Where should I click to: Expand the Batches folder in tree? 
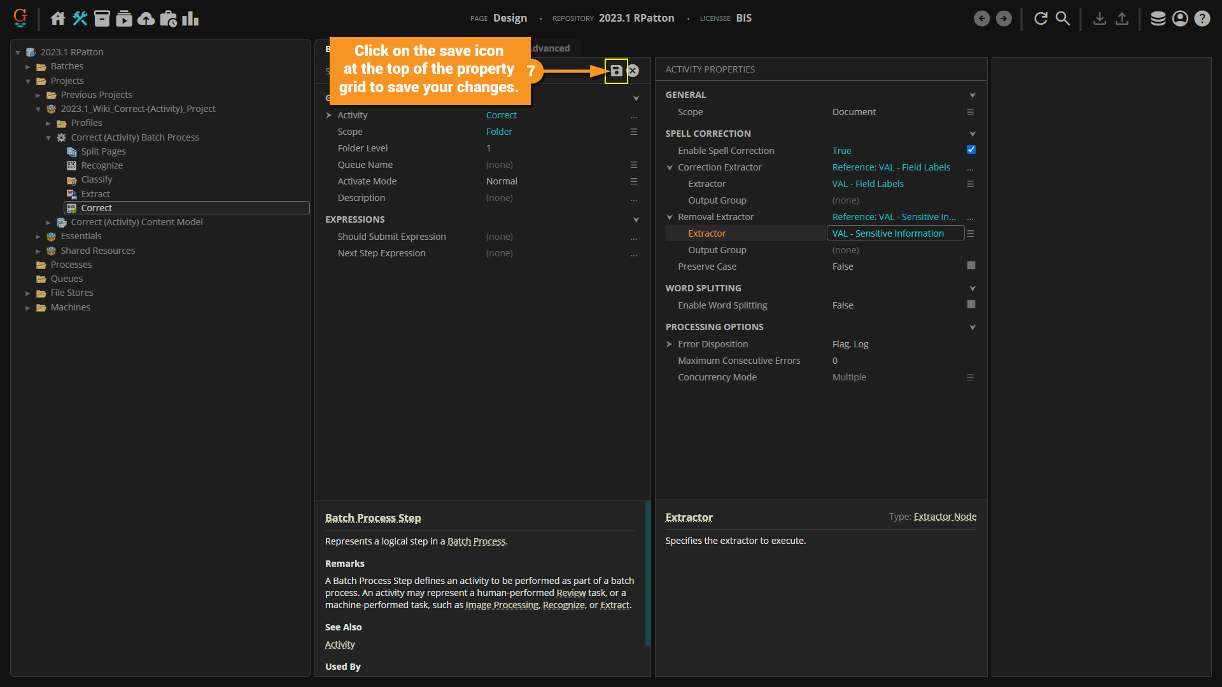[x=28, y=66]
